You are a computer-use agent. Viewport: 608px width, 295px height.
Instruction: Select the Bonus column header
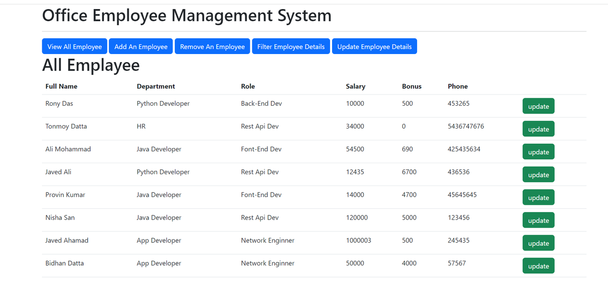(x=411, y=86)
